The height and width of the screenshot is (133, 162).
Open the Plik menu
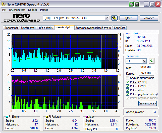[4, 10]
